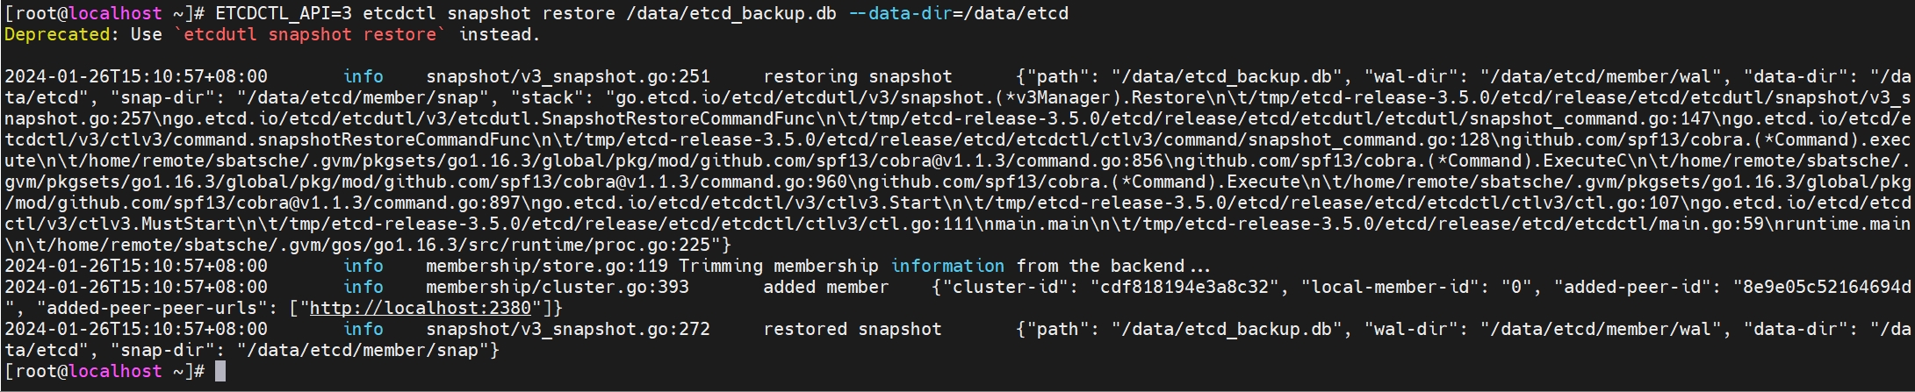Click 'snapshot/v3_snapshot.go:272' source reference
The height and width of the screenshot is (392, 1915).
click(x=568, y=329)
